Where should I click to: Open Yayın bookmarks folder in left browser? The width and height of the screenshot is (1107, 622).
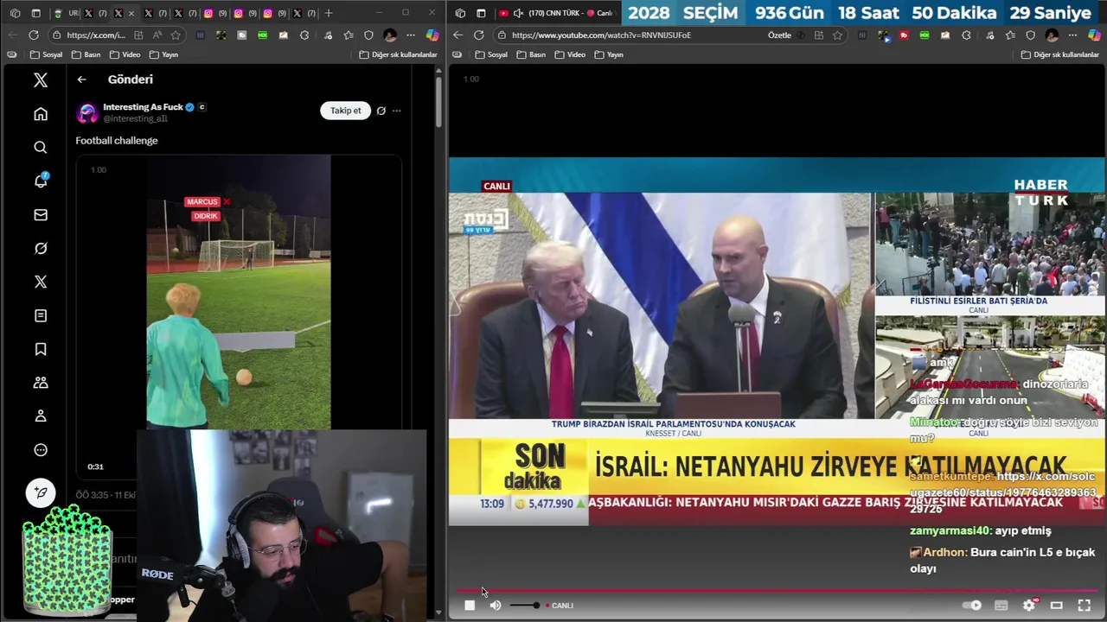(164, 54)
